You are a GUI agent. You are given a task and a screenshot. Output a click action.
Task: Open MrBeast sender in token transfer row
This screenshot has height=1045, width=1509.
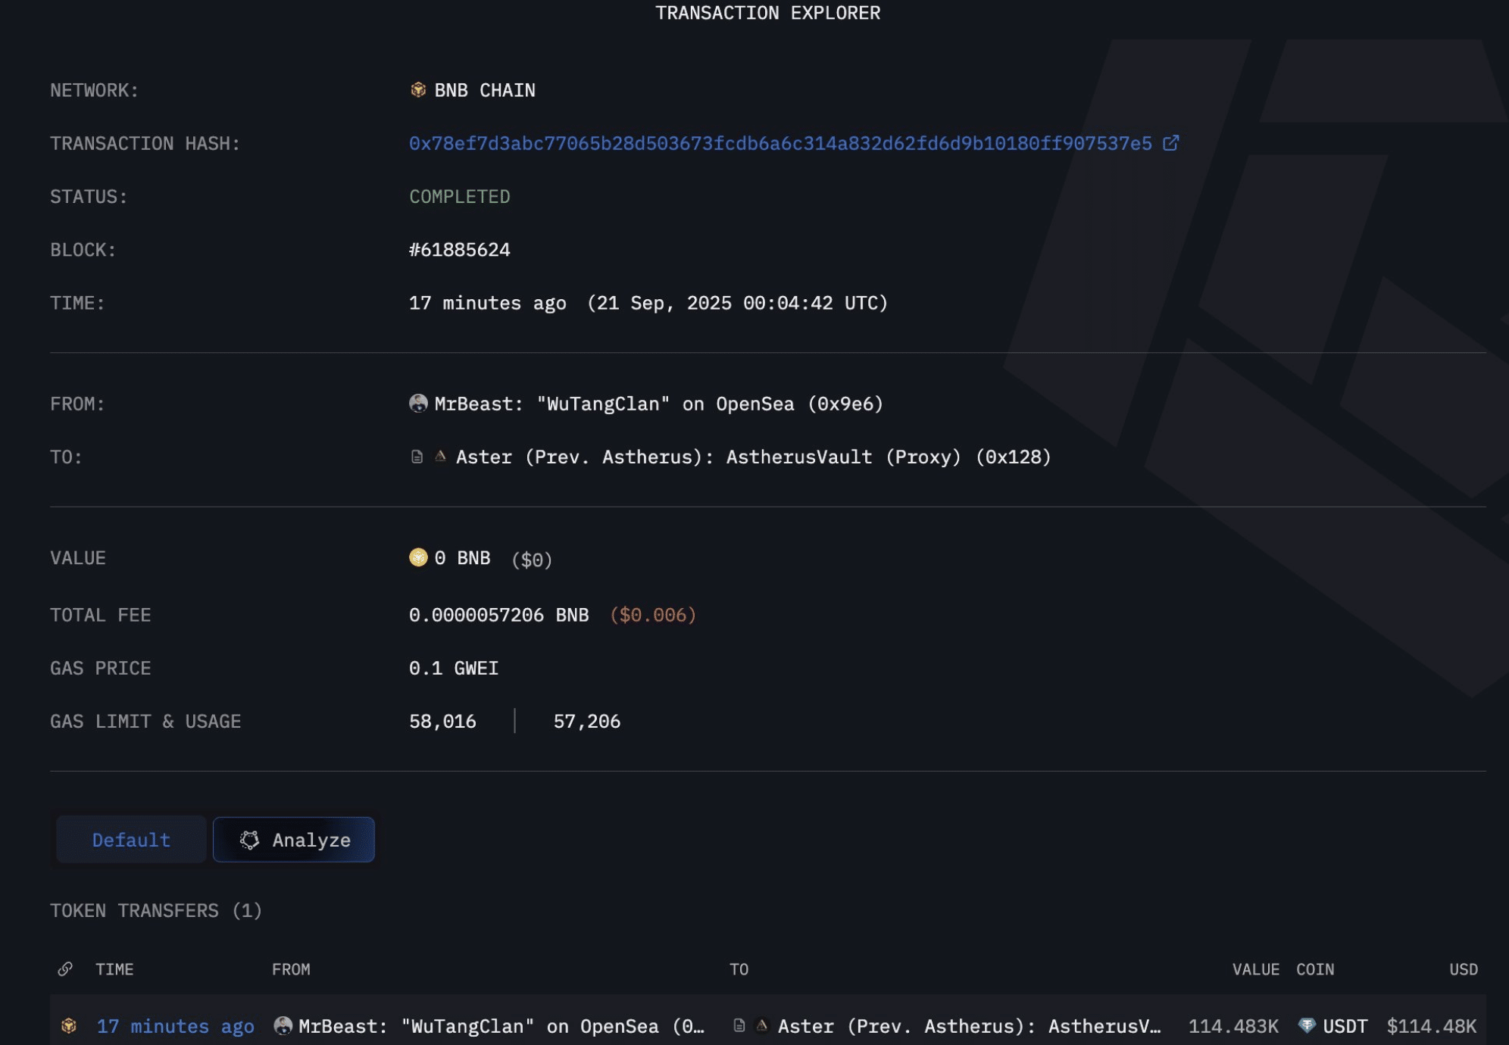pos(501,1026)
